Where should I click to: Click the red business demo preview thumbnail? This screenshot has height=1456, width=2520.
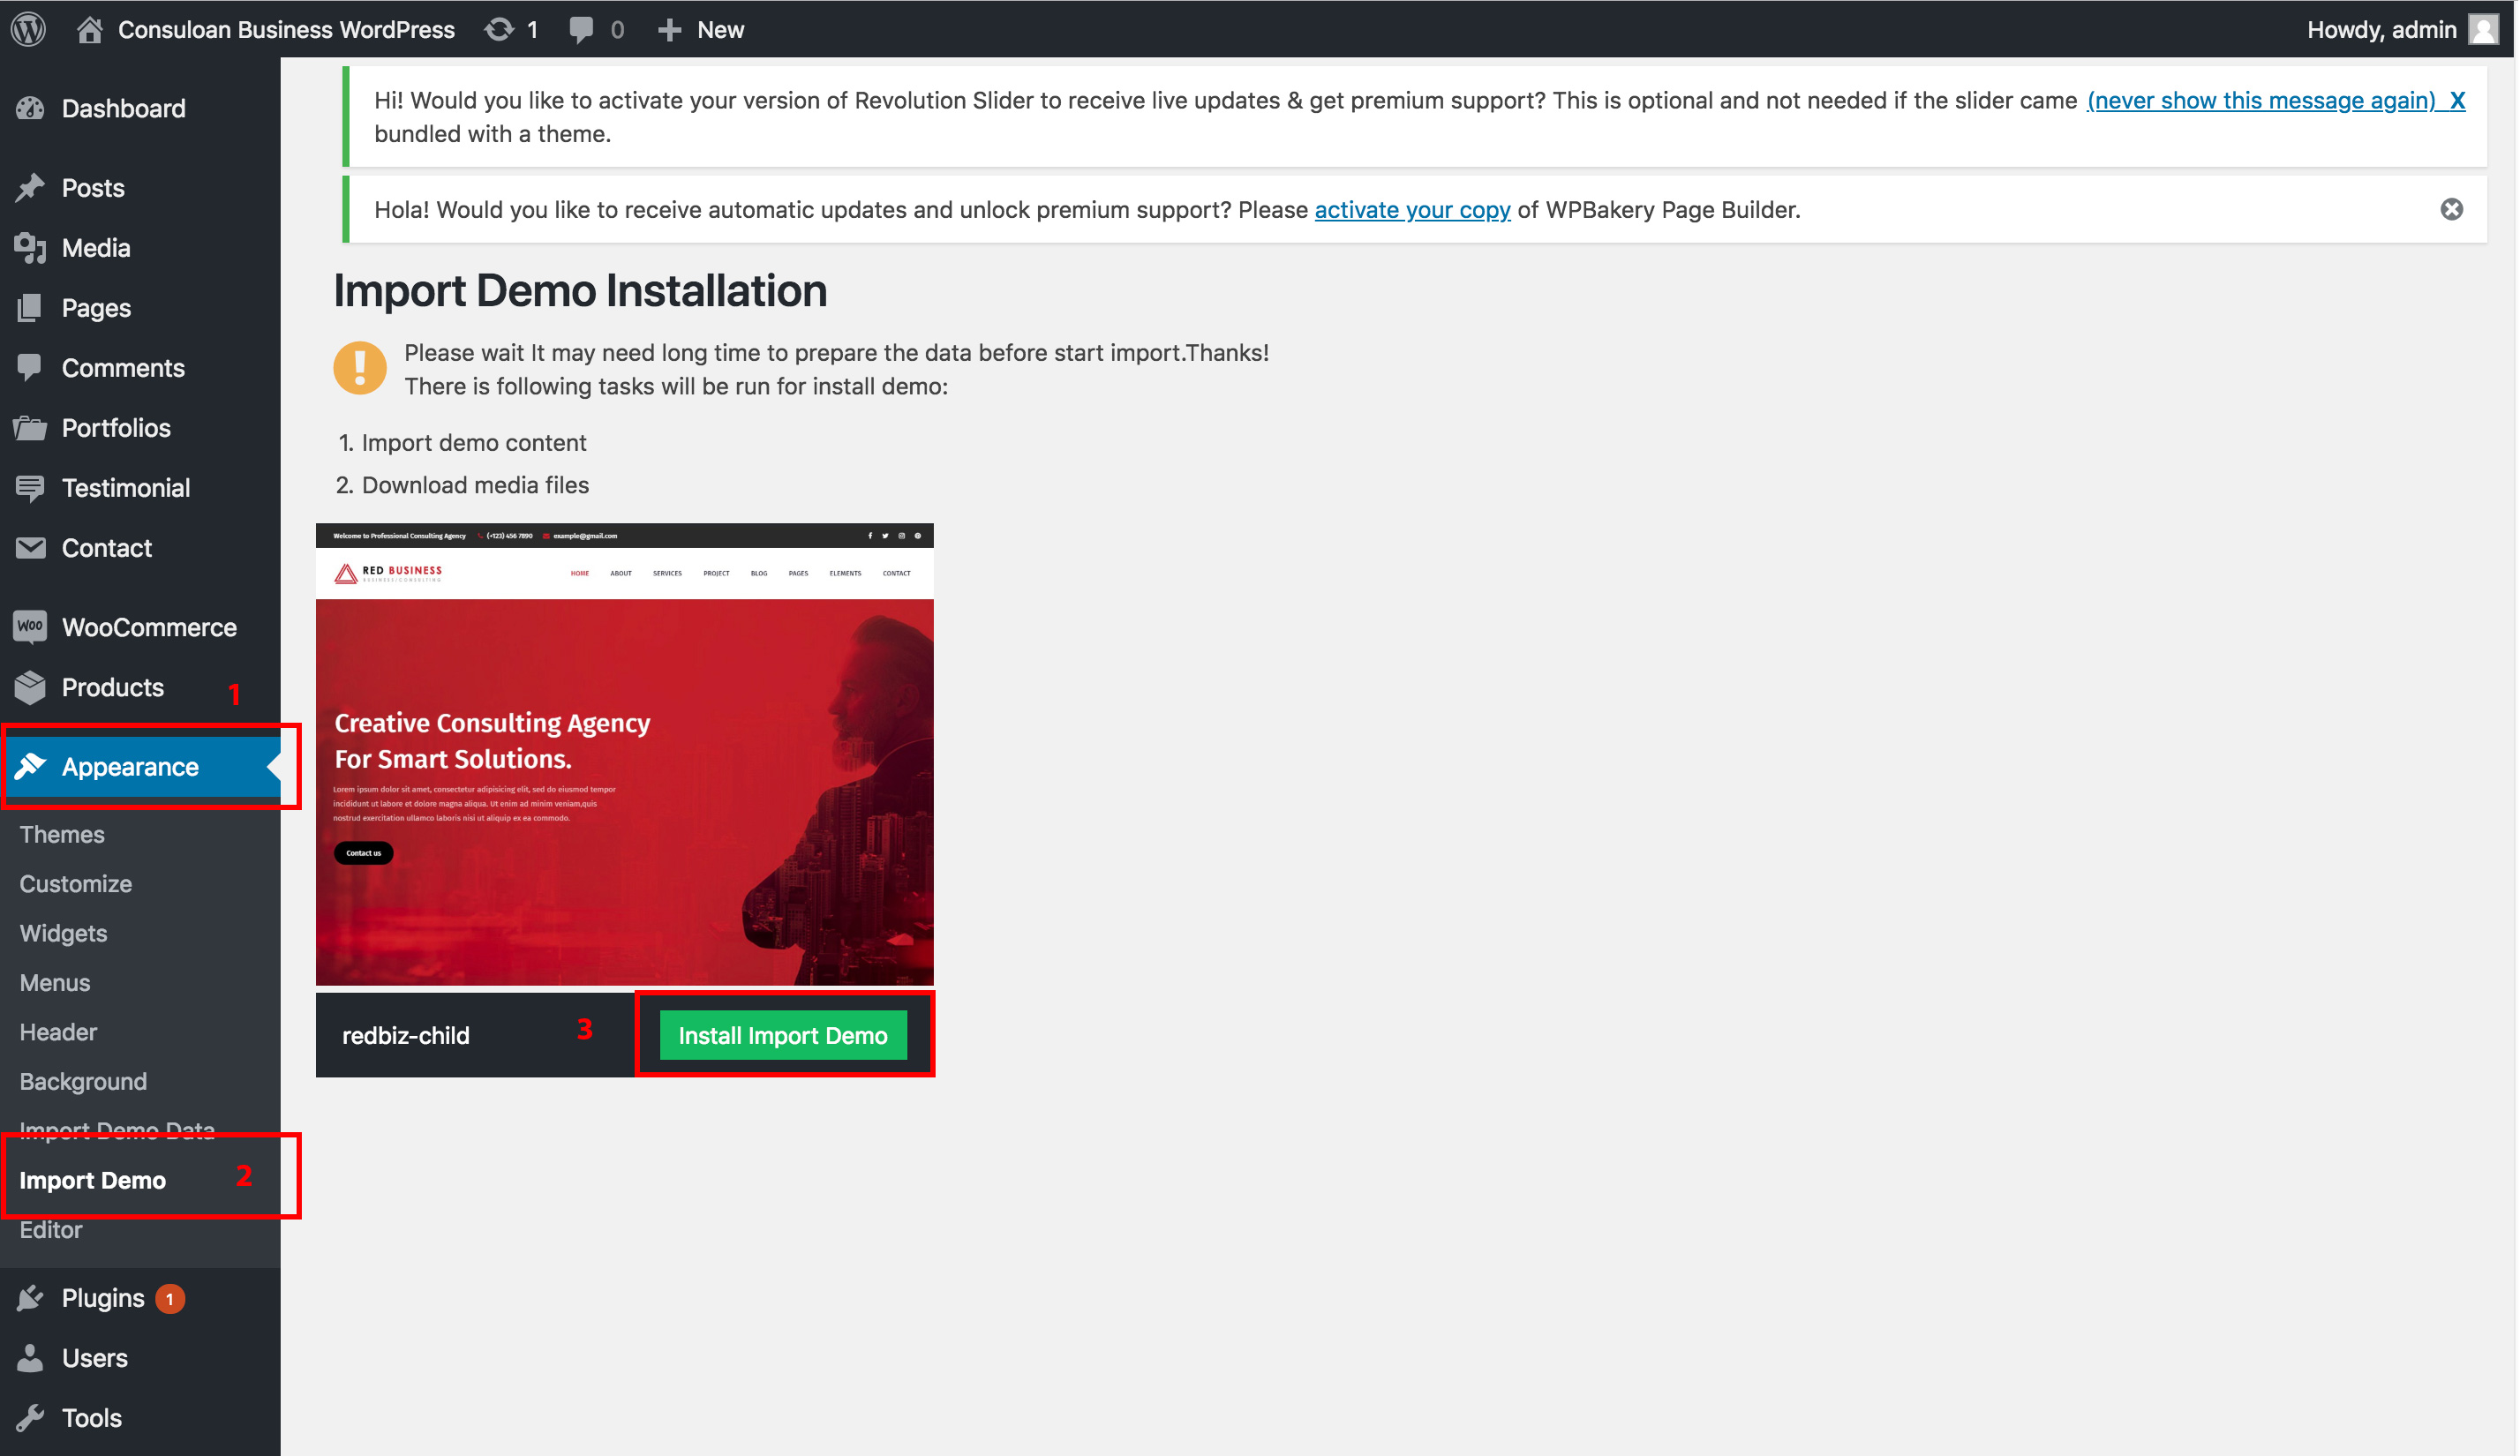tap(625, 754)
